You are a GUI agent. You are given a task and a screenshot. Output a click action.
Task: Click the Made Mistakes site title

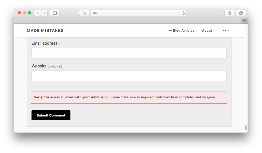45,30
